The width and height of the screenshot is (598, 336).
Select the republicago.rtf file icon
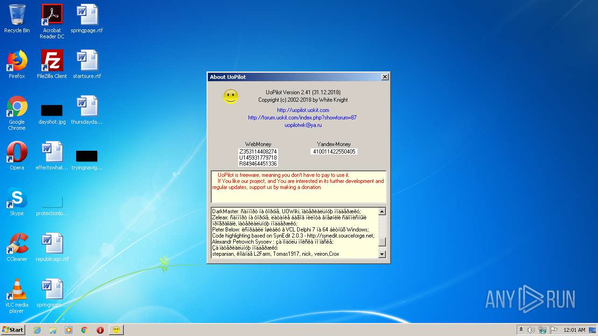pos(52,247)
